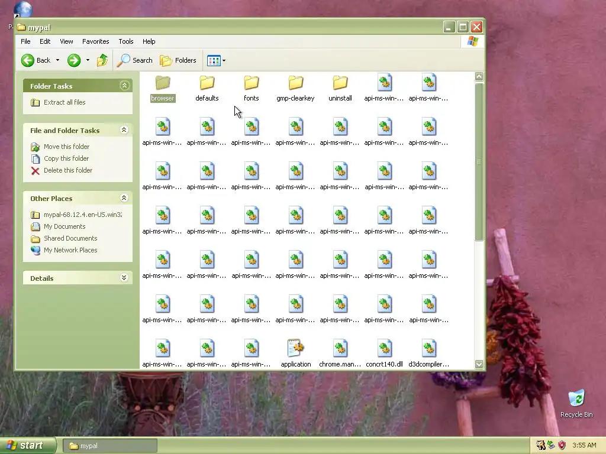Image resolution: width=606 pixels, height=454 pixels.
Task: Click the mypal taskbar button
Action: point(109,446)
